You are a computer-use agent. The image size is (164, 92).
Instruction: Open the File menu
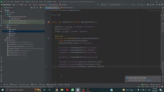pos(5,2)
